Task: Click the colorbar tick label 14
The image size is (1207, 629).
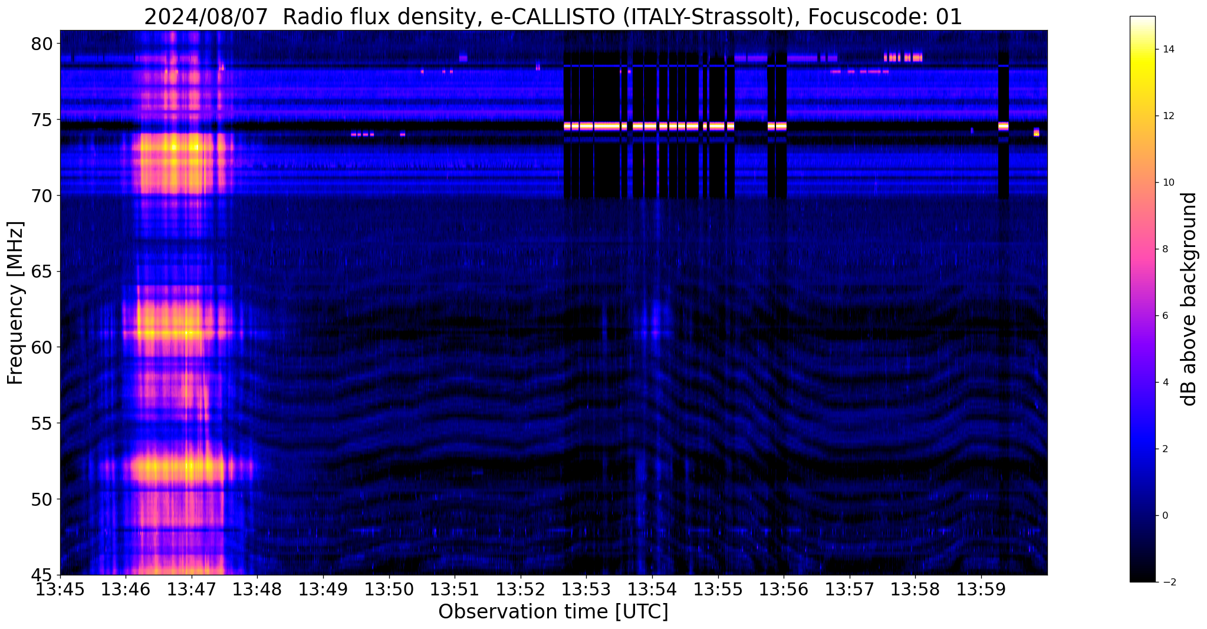Action: click(1168, 50)
